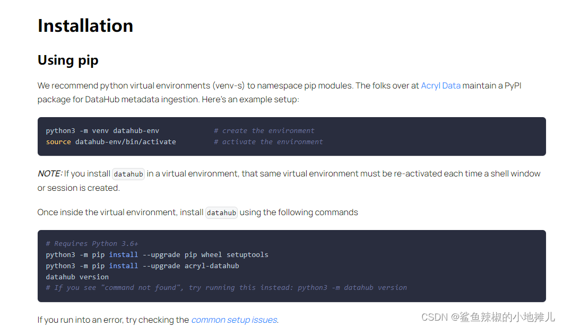The width and height of the screenshot is (563, 327).
Task: Click the python3 -m venv datahub-env command
Action: (x=102, y=130)
